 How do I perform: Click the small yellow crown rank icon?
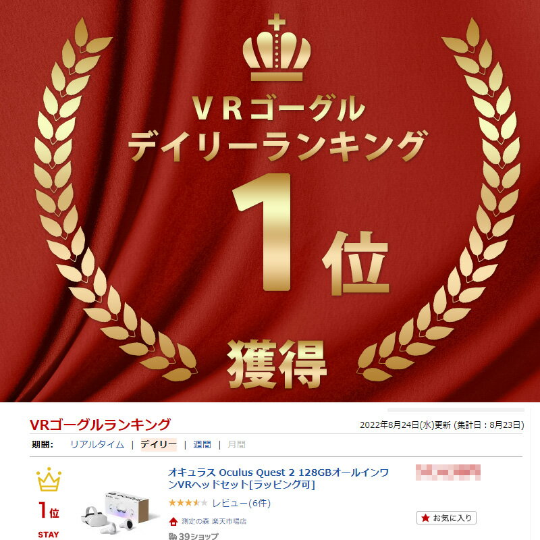click(49, 479)
